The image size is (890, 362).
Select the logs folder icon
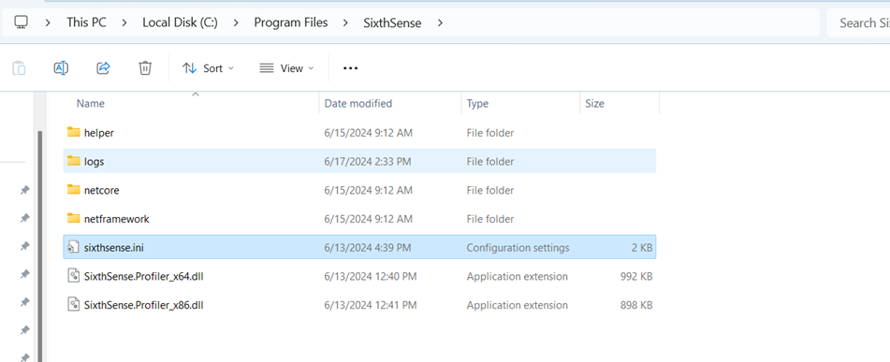point(73,161)
